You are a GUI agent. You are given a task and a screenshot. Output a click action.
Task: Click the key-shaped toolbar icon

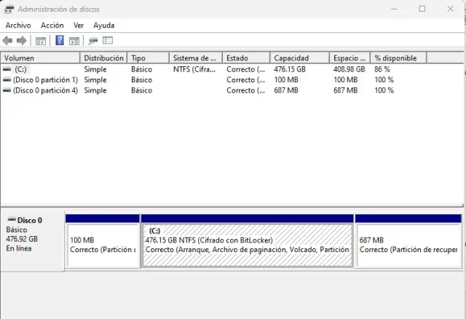[93, 41]
